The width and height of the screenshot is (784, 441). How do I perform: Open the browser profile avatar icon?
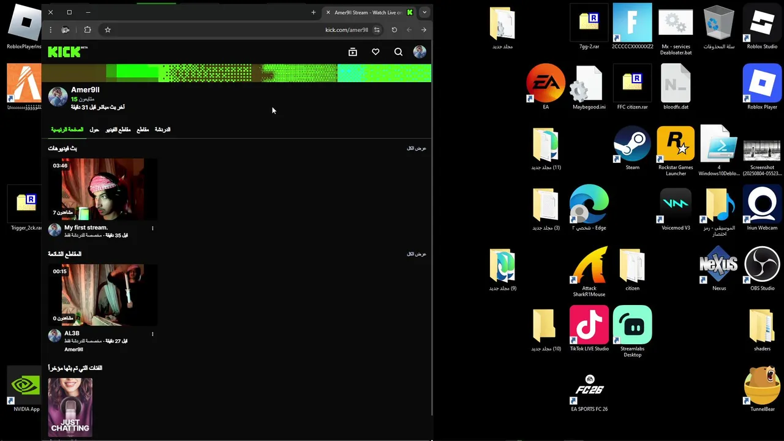(66, 29)
